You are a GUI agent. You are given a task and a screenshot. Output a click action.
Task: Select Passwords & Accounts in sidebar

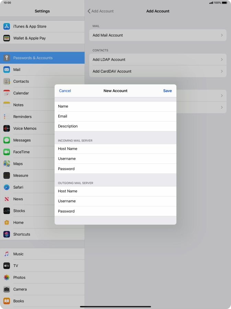(x=33, y=58)
